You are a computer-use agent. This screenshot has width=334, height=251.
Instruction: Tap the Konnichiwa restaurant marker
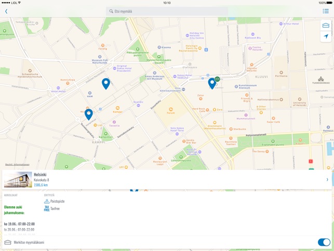pyautogui.click(x=68, y=83)
